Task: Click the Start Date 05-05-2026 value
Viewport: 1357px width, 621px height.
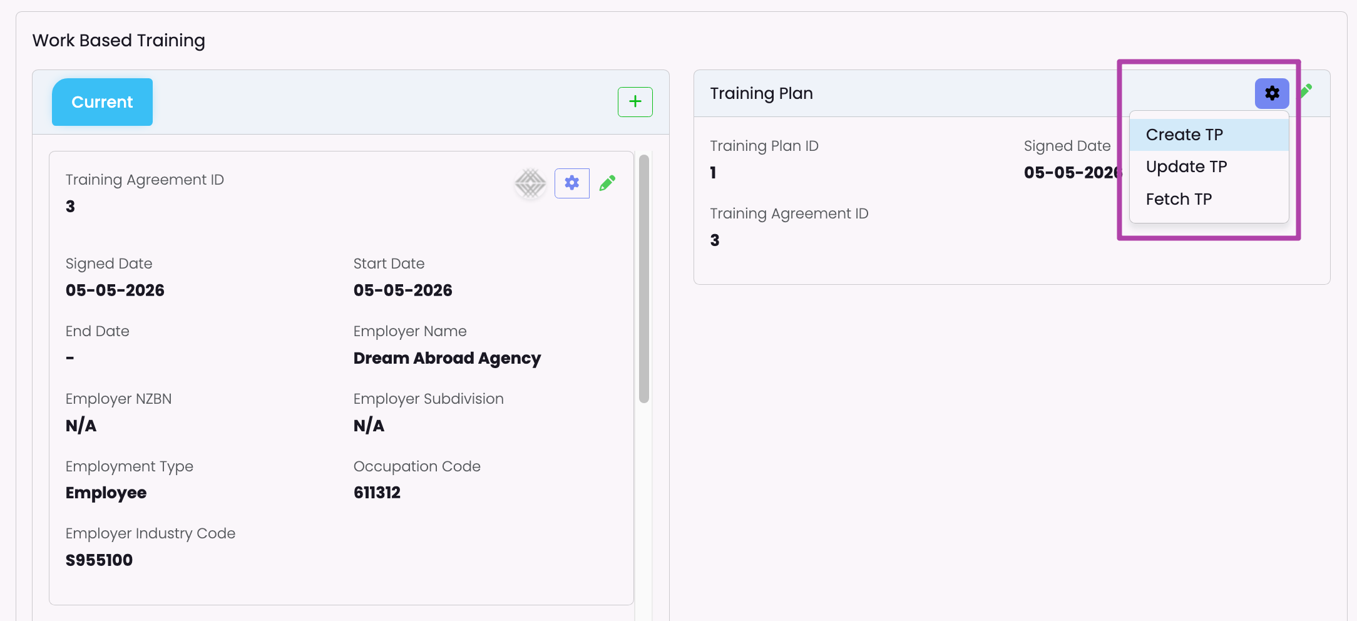Action: click(402, 290)
